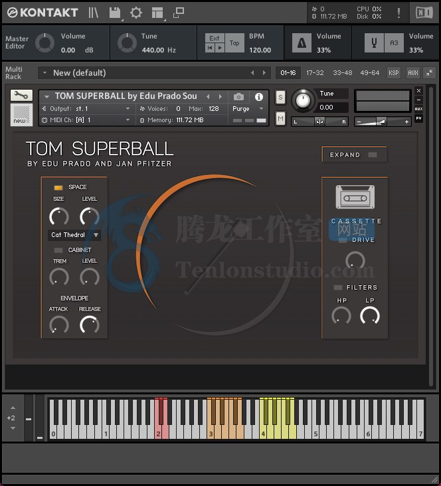The height and width of the screenshot is (486, 441).
Task: Click the NI logo in header
Action: coord(424,13)
